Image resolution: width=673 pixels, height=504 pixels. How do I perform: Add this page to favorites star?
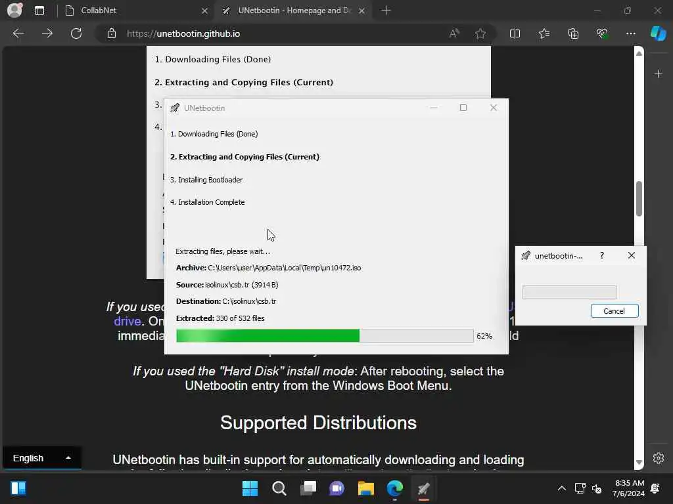pos(480,33)
